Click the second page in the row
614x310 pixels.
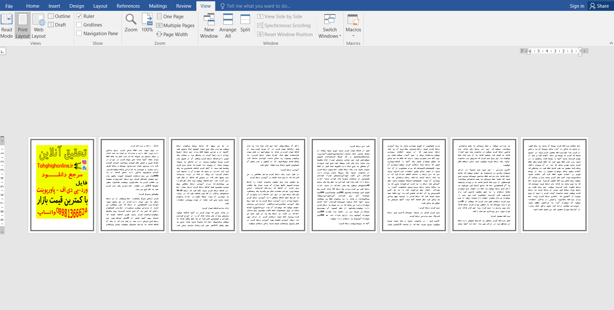(x=132, y=185)
